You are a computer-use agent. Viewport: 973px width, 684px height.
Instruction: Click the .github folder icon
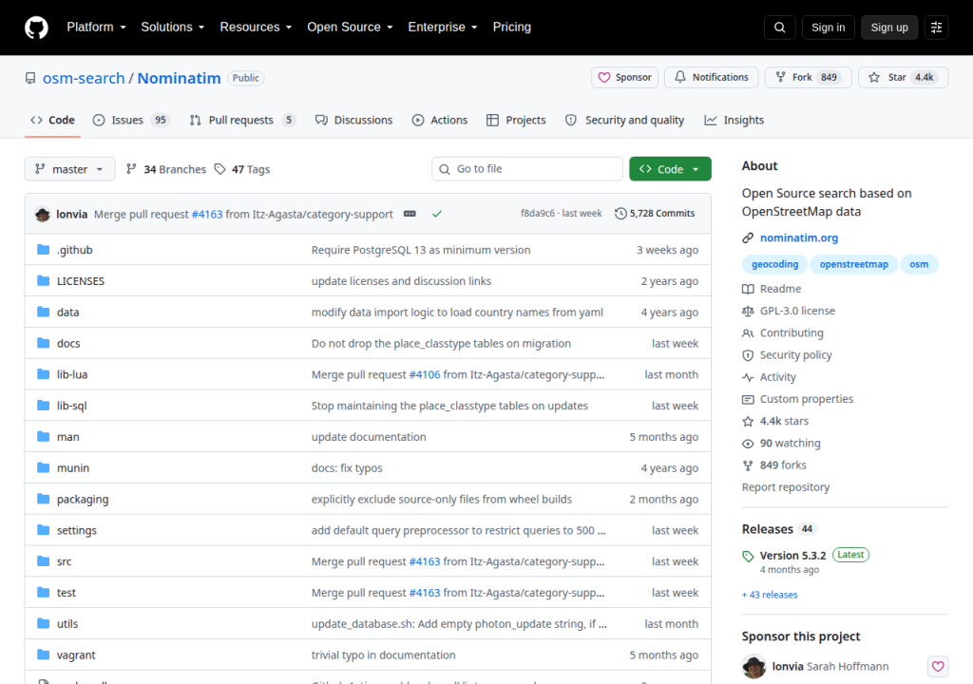coord(43,250)
